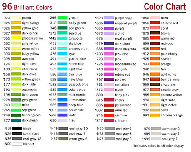Pick the chrome orange color swatch
Screen dimensions: 191x152
(155, 115)
